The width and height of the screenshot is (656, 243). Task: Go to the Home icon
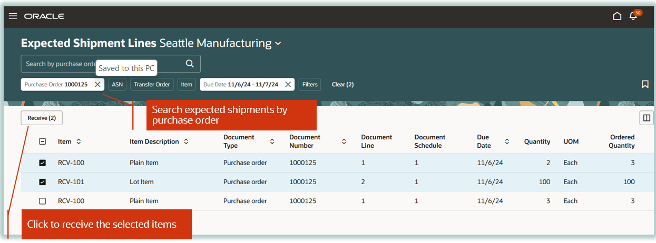point(617,16)
